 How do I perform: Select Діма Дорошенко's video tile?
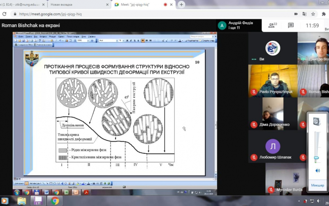point(272,112)
